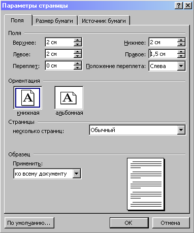Open the Применить dropdown list
The width and height of the screenshot is (194, 233).
coord(77,174)
